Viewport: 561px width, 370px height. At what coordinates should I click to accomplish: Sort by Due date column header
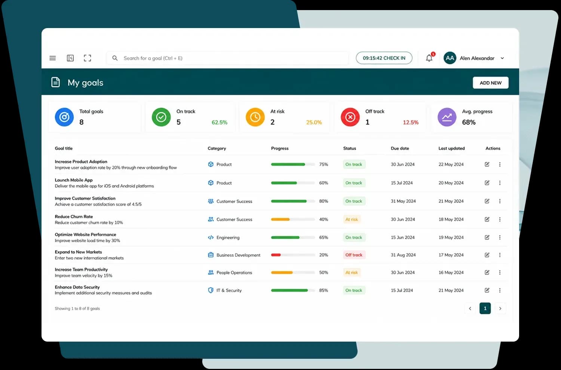(400, 148)
